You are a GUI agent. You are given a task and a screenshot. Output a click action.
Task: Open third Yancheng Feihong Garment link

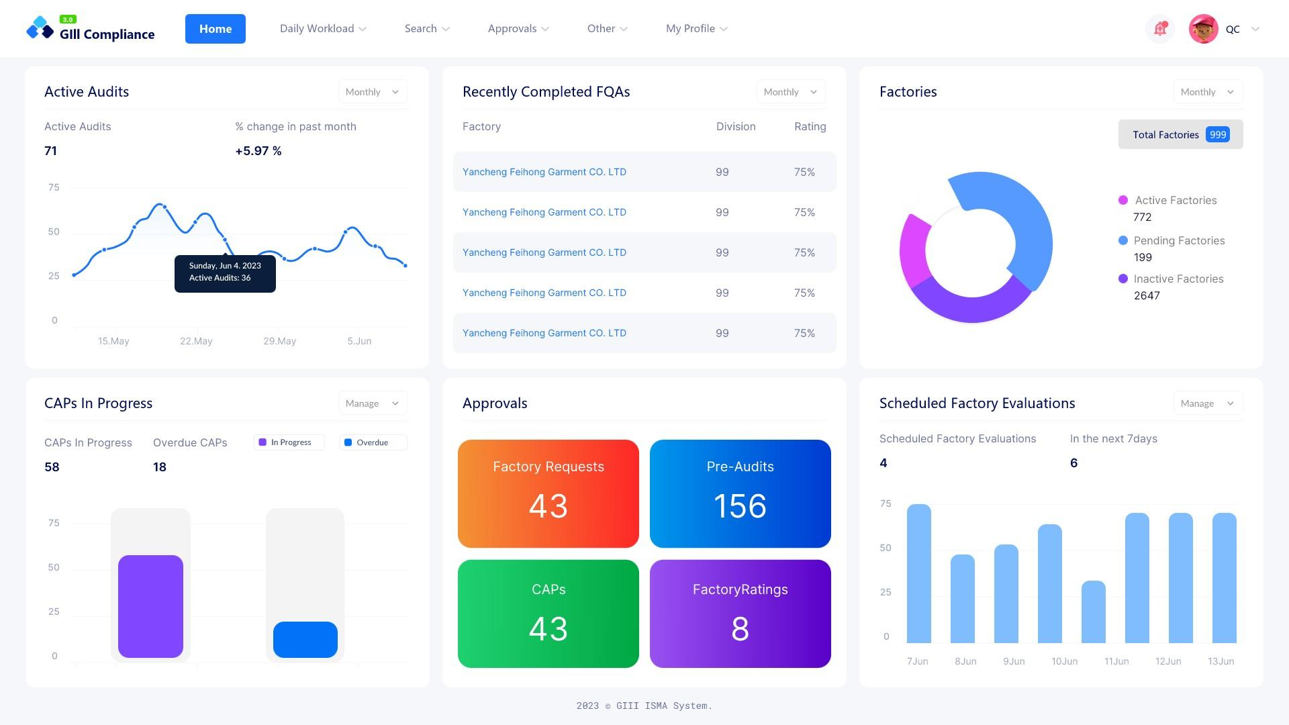tap(544, 252)
